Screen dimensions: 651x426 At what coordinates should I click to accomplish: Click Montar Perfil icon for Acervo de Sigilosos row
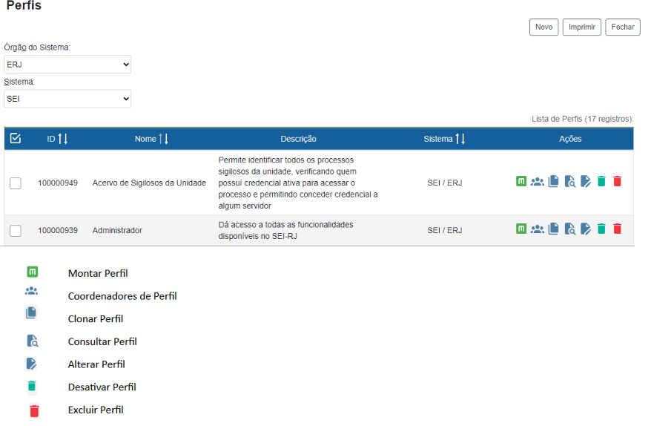click(521, 181)
